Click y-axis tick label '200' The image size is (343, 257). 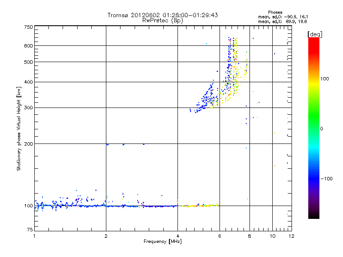[x=28, y=144]
